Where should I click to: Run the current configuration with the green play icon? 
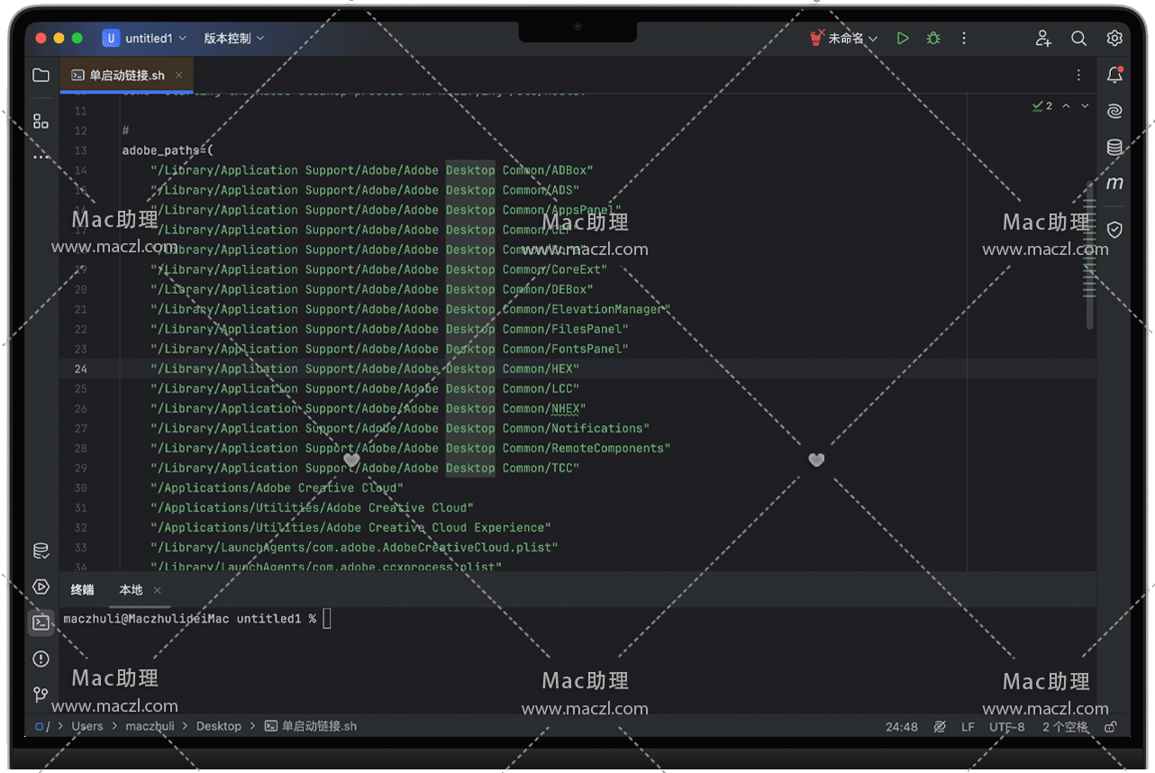(903, 39)
